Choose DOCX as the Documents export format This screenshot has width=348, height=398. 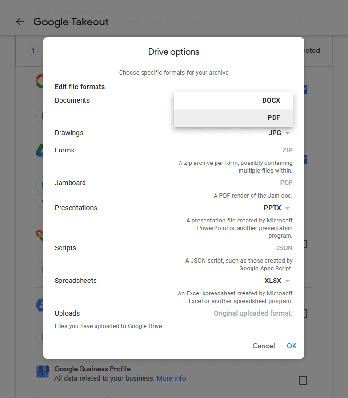point(271,100)
